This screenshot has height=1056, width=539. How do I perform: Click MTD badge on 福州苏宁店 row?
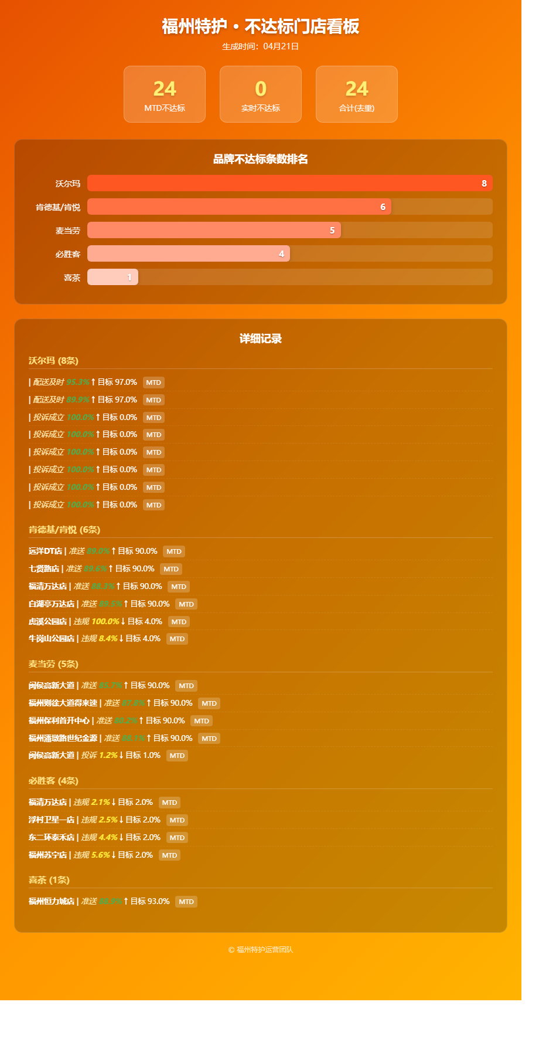pos(169,855)
